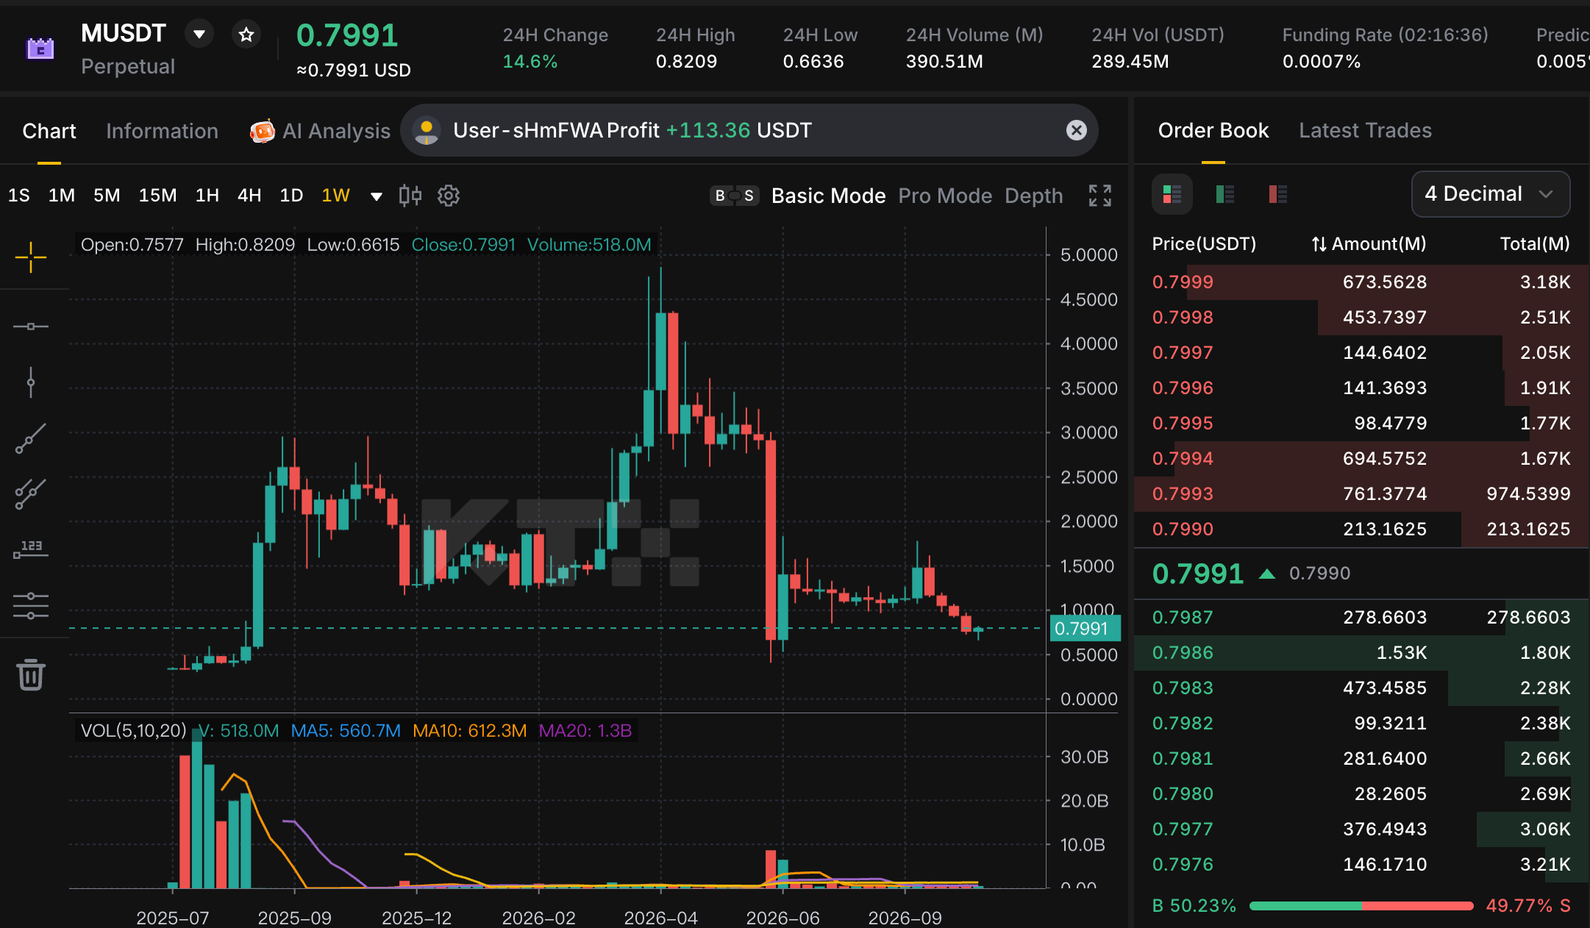This screenshot has width=1590, height=928.
Task: Click the AI Analysis robot icon
Action: pos(262,131)
